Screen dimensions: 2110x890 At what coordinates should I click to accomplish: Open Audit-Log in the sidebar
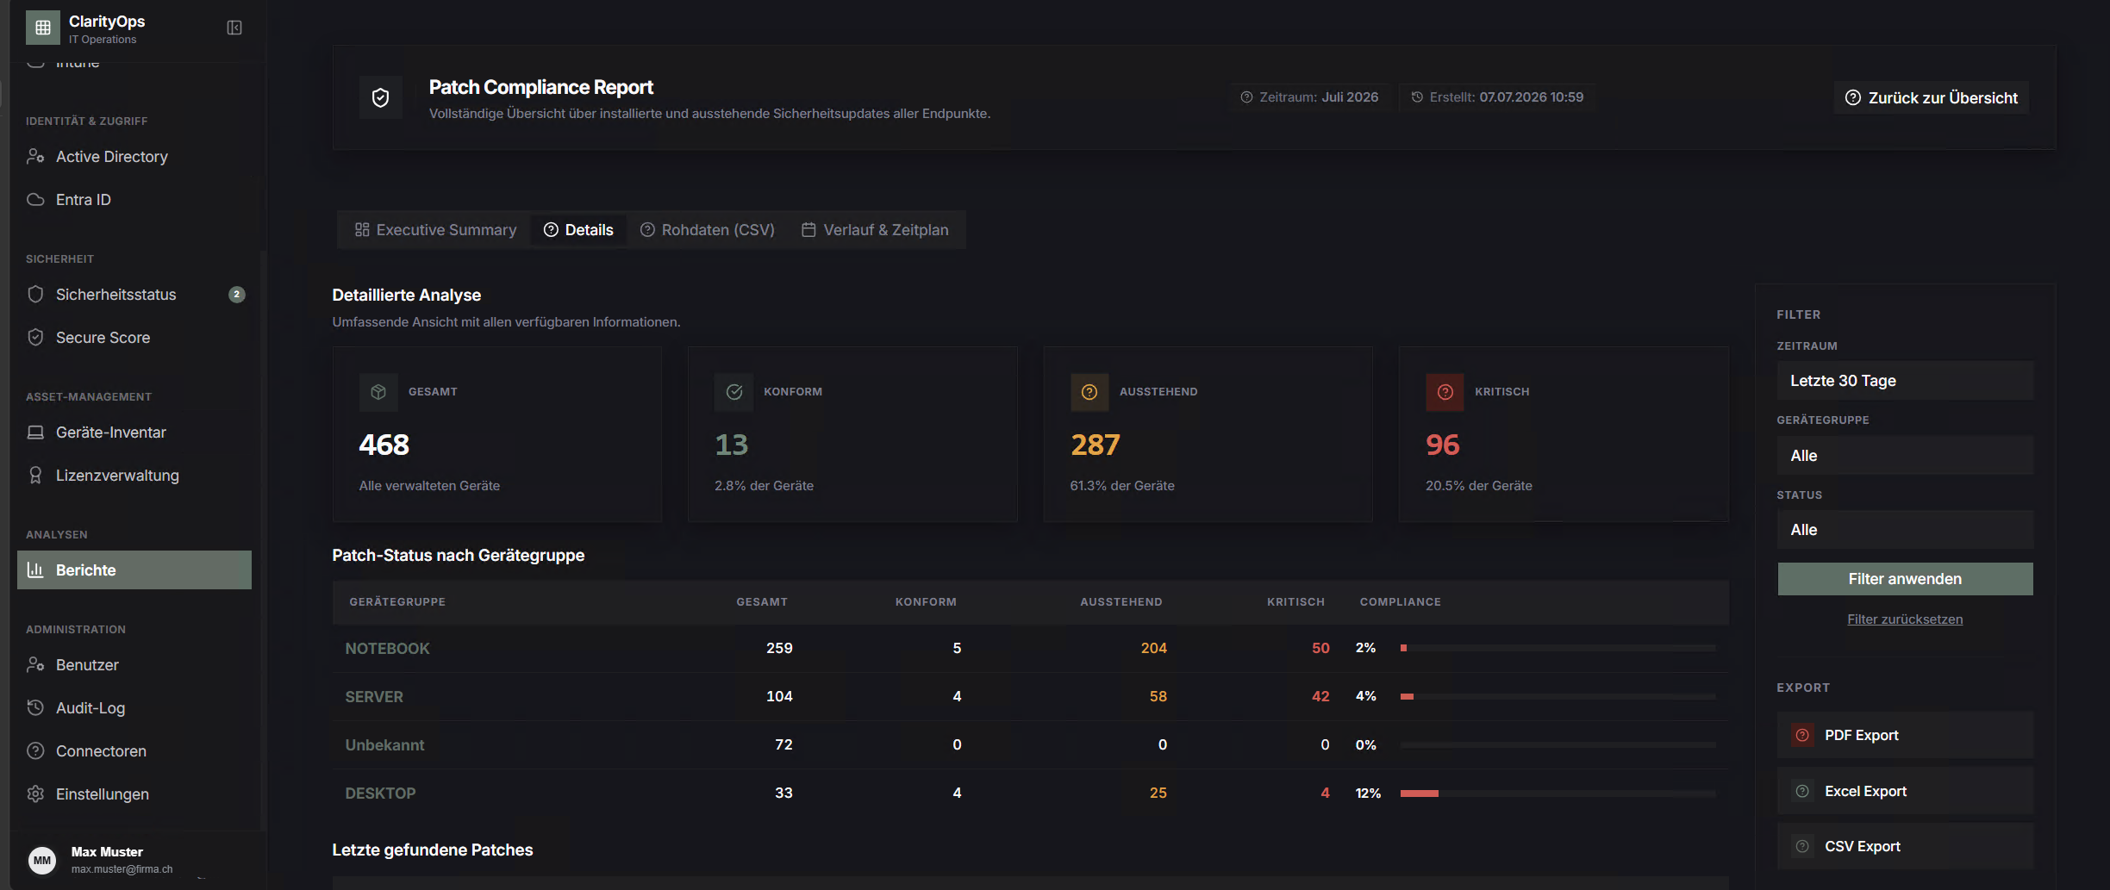134,708
